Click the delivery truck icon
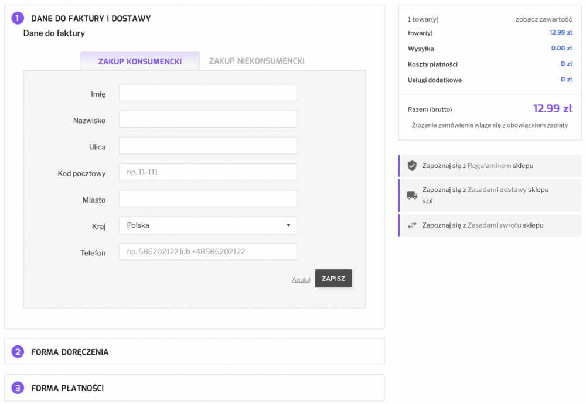586x404 pixels. [412, 196]
